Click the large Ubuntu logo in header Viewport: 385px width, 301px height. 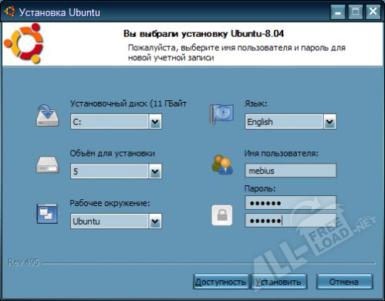(24, 43)
